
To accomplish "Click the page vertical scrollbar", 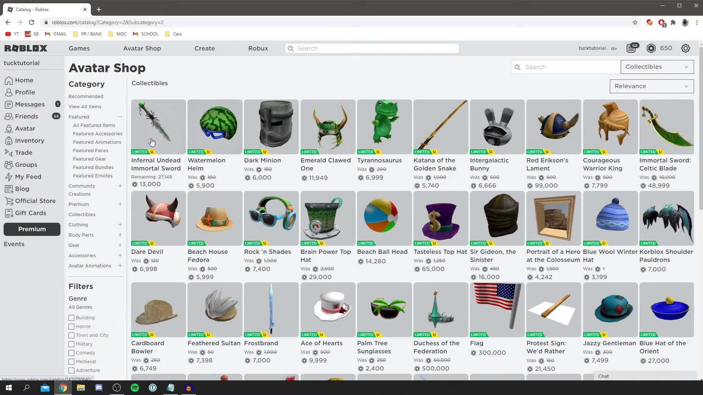I will [701, 128].
